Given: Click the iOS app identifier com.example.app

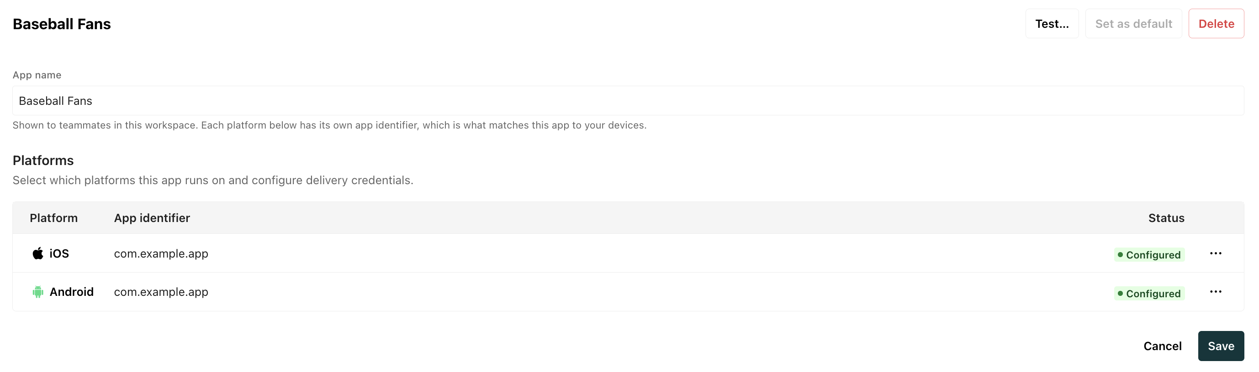Looking at the screenshot, I should 161,253.
